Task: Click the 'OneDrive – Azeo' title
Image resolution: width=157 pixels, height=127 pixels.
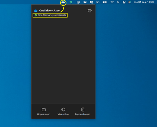Action: [x=49, y=11]
